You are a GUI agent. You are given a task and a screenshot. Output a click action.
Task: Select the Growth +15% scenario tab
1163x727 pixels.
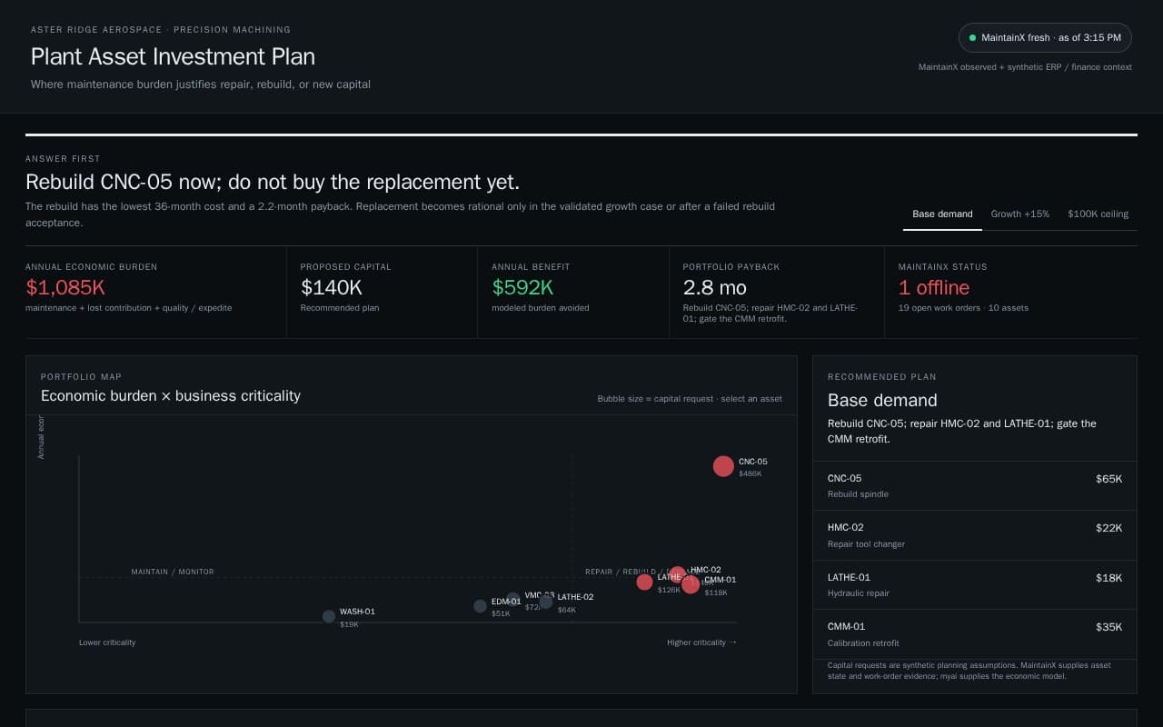1019,214
